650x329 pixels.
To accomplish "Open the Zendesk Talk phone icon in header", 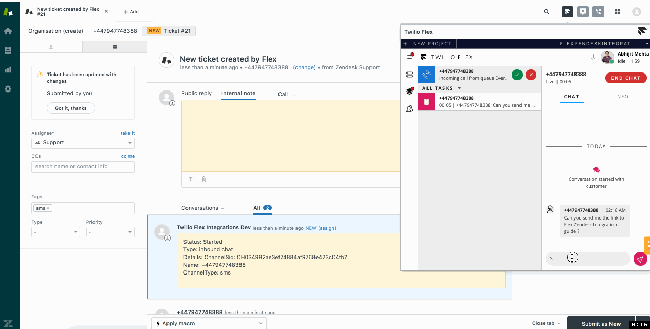I will click(x=598, y=11).
